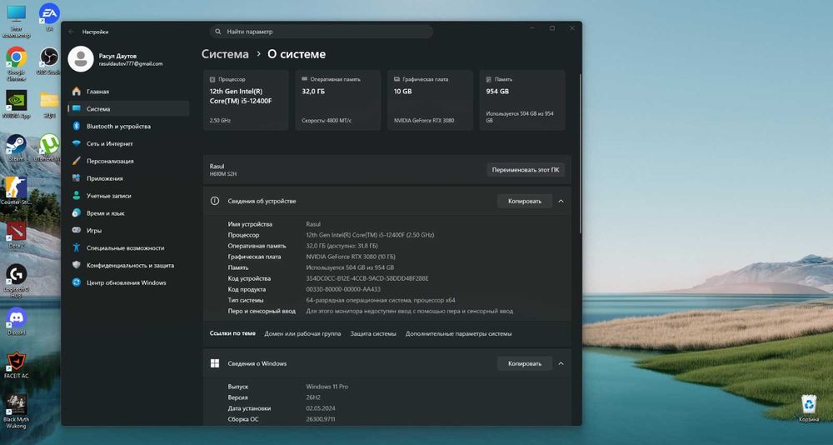Screen dimensions: 833x445
Task: Select Игры in the sidebar
Action: point(128,230)
